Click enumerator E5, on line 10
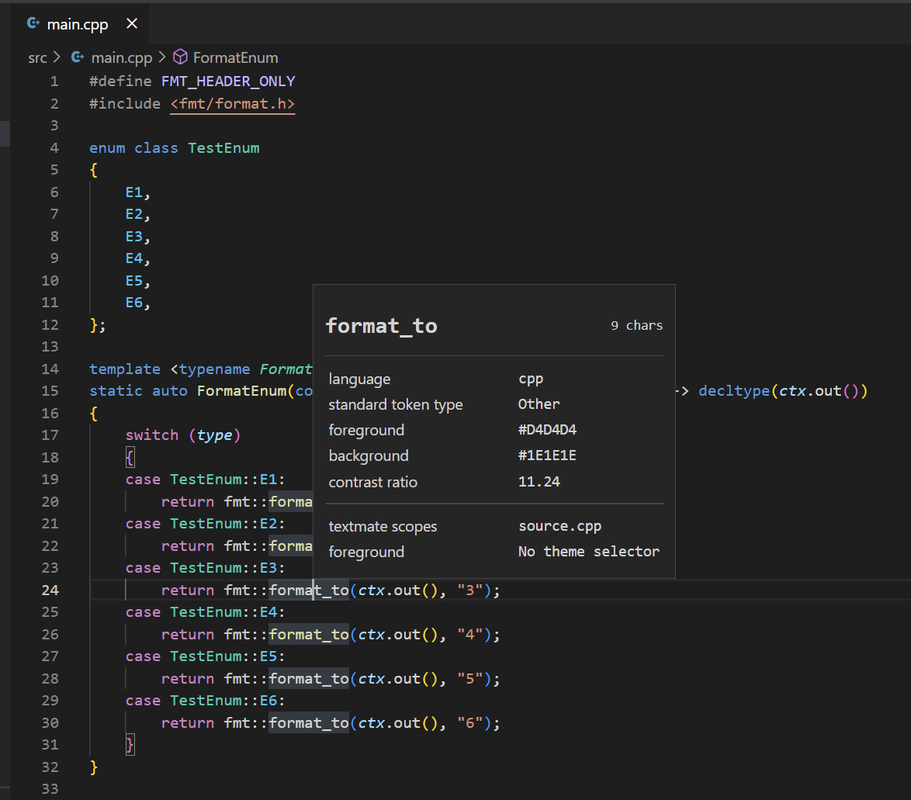The image size is (911, 800). coord(133,281)
